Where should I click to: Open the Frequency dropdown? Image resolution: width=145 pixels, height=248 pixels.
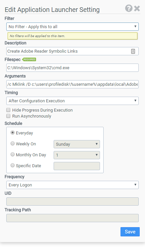pos(72,185)
